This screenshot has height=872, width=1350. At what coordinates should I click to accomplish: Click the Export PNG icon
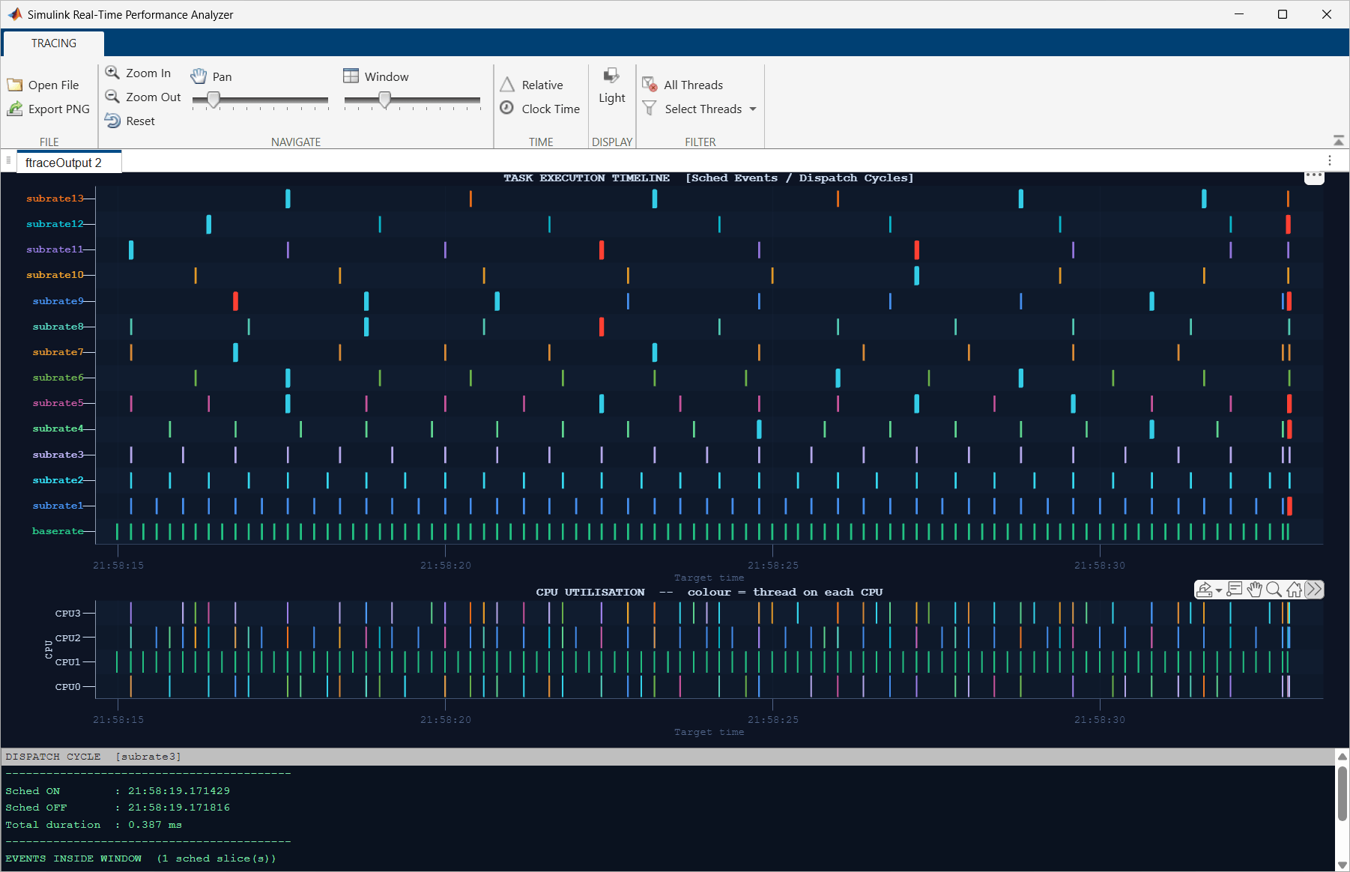[14, 109]
